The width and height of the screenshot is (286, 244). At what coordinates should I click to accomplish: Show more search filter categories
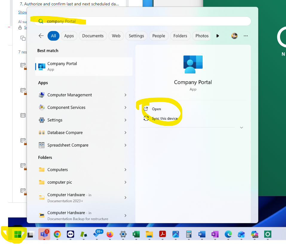[x=218, y=36]
